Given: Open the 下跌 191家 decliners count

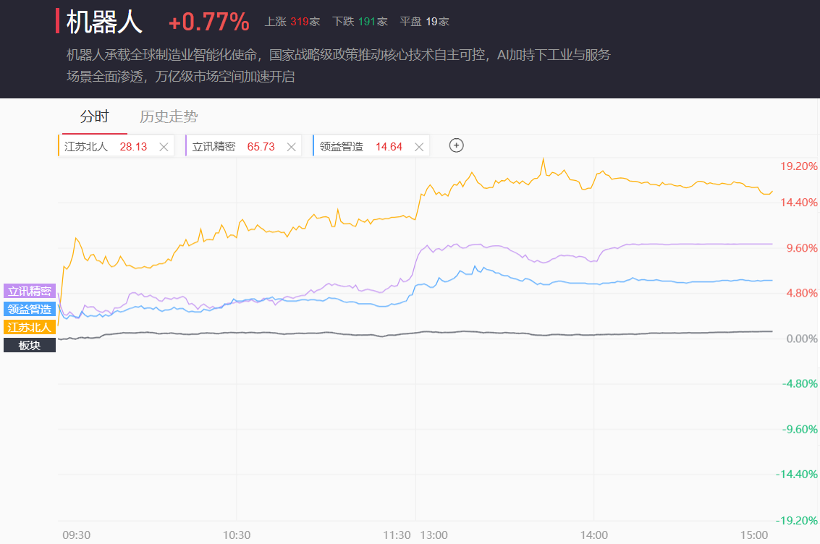Looking at the screenshot, I should (x=360, y=22).
